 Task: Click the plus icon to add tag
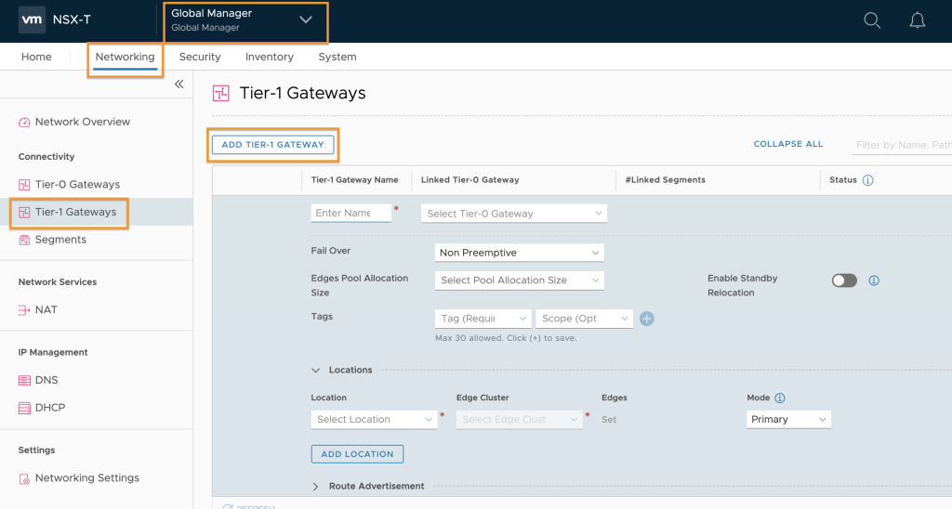pos(647,319)
